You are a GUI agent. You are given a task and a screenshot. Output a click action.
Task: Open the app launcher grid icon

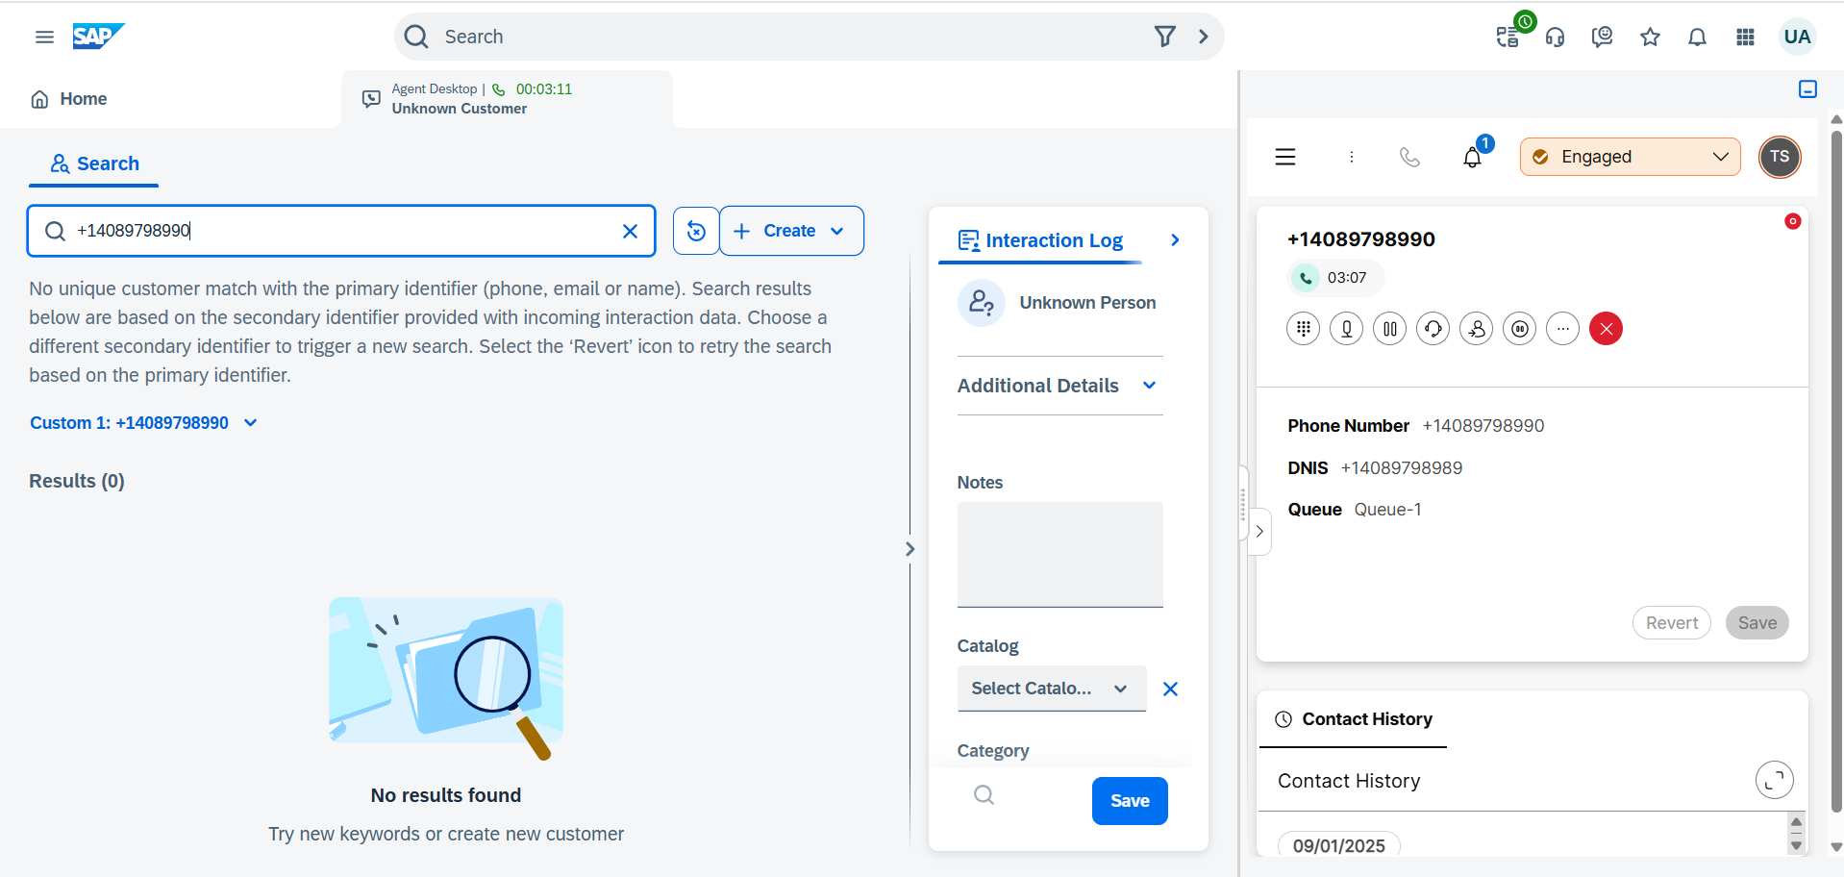1745,38
